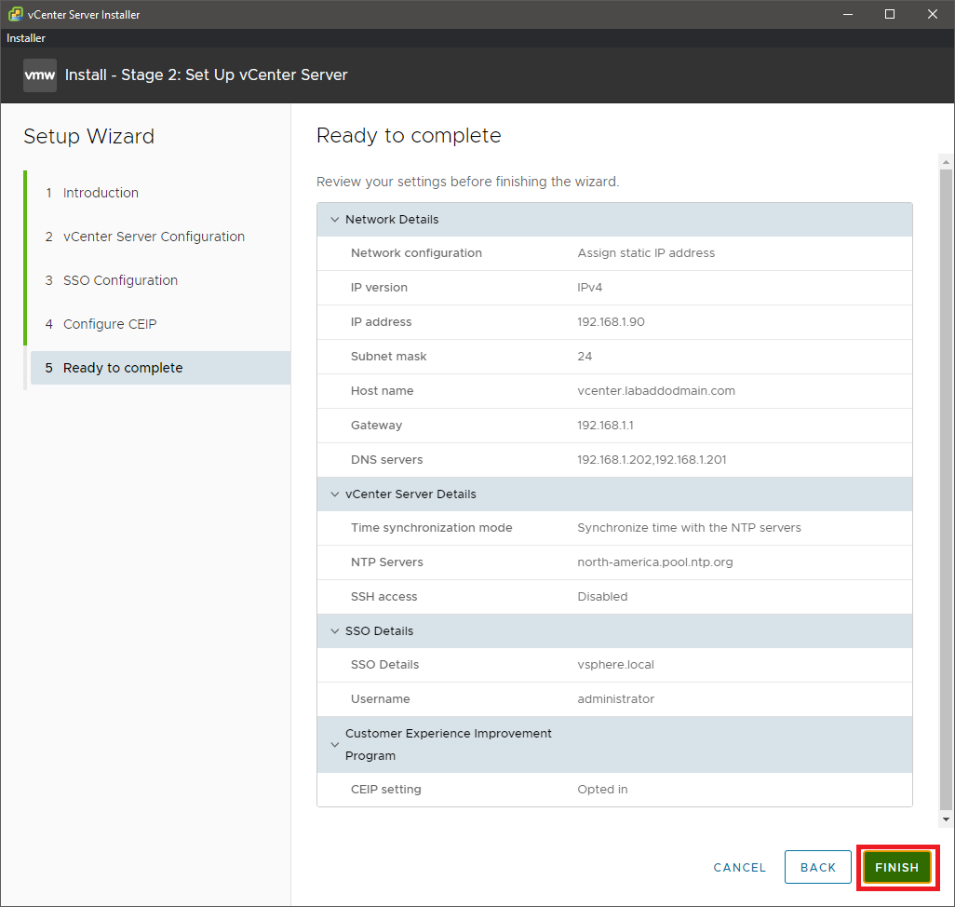Collapse the Network Details section
The image size is (955, 907).
click(x=335, y=220)
